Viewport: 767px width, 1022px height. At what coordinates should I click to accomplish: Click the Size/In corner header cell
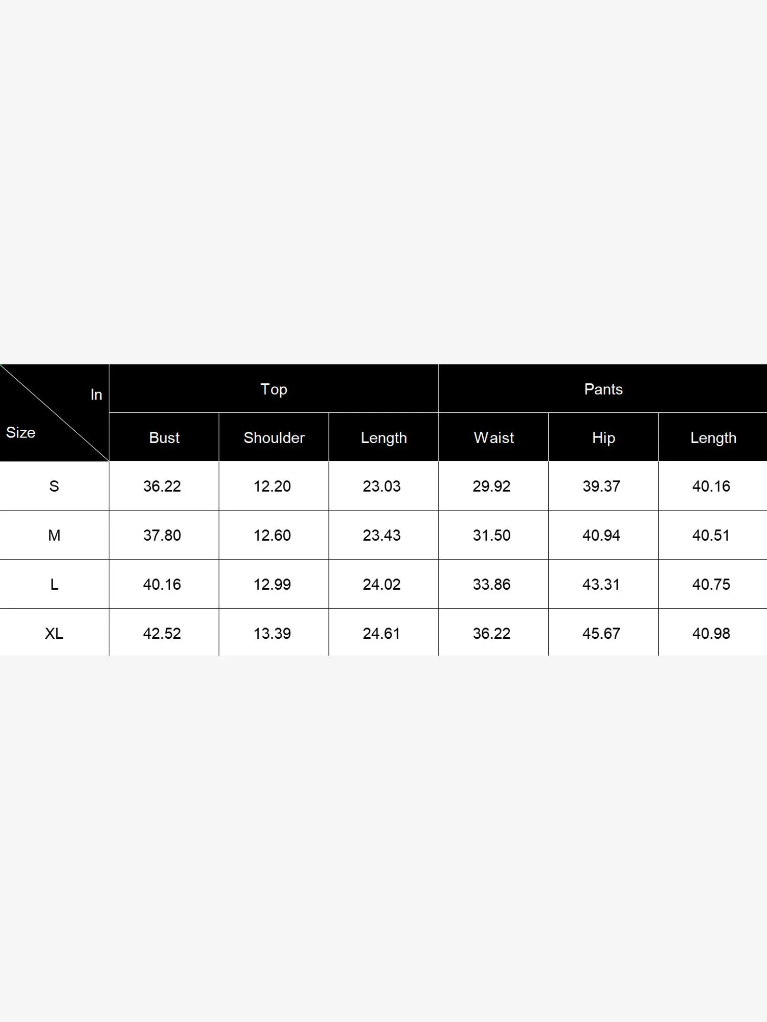click(54, 413)
